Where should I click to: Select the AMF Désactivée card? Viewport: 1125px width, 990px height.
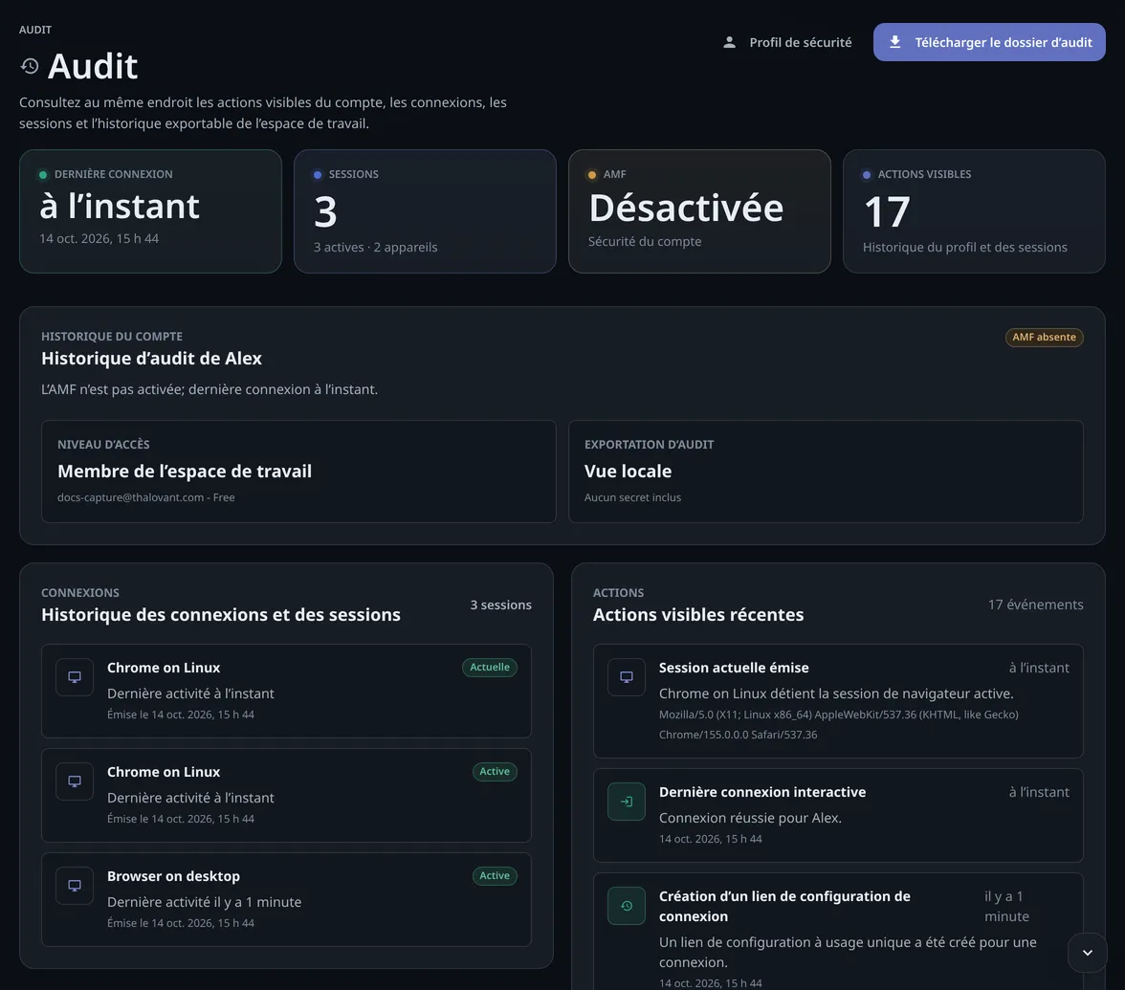pos(699,210)
